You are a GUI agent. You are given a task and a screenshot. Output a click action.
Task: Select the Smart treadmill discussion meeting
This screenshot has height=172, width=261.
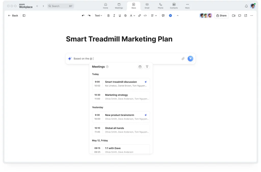click(x=121, y=84)
